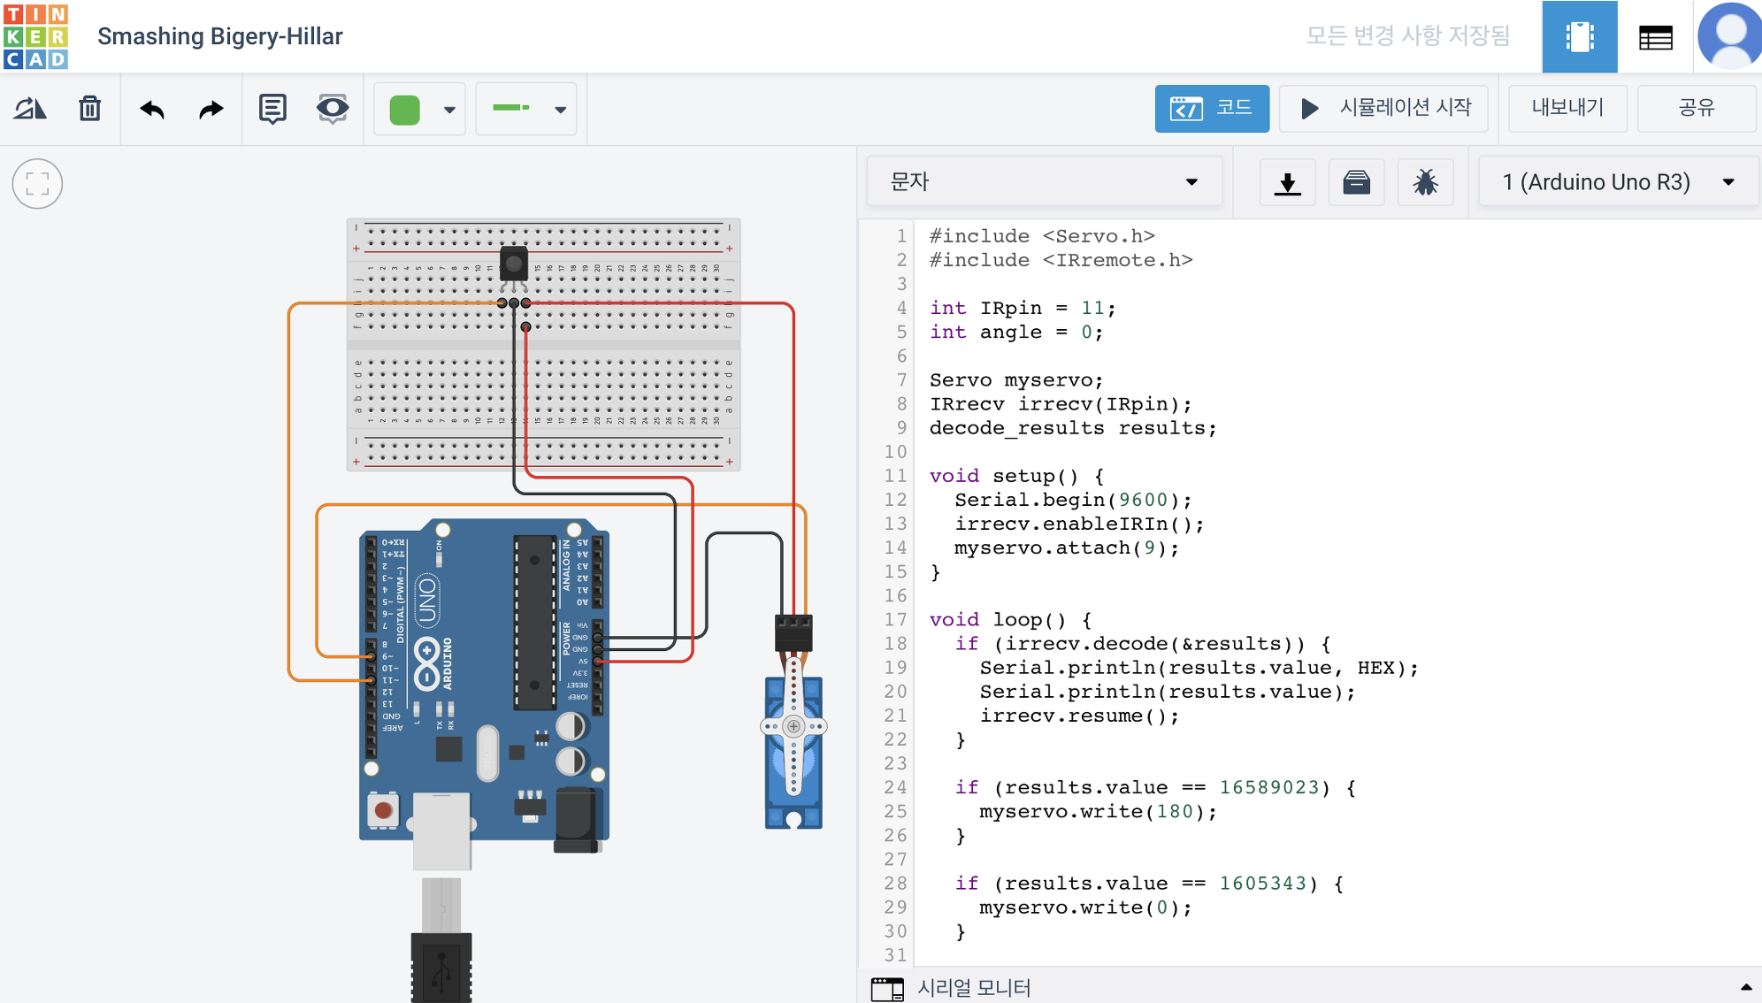Switch to circuit view button
Image resolution: width=1762 pixels, height=1003 pixels.
tap(1579, 36)
